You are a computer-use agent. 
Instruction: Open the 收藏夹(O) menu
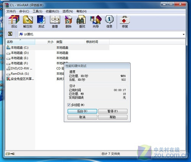click(x=52, y=11)
